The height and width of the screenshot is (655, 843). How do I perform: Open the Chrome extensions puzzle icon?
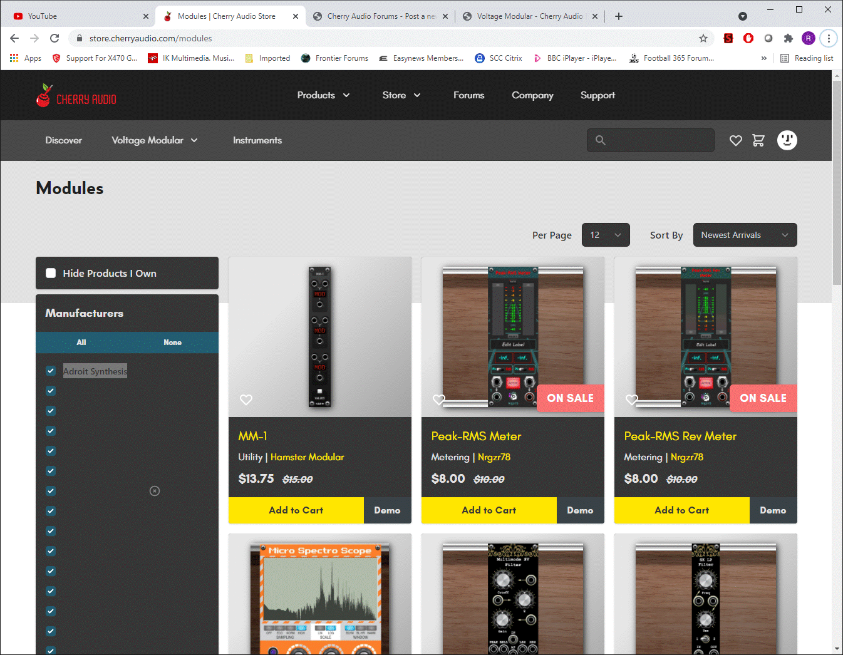(x=789, y=38)
